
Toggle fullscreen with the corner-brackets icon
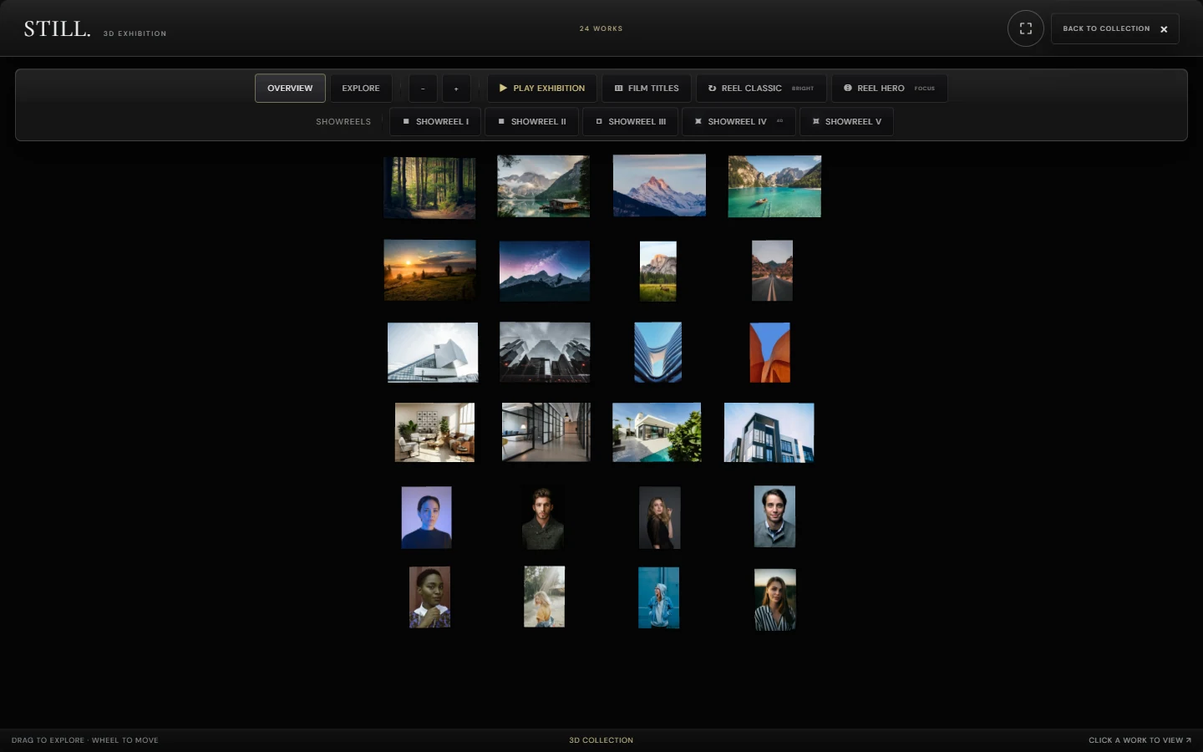(1025, 28)
